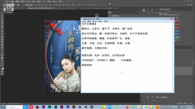Click the taskbar 搜索 button
Screen dimensions: 195x109
tap(25, 107)
